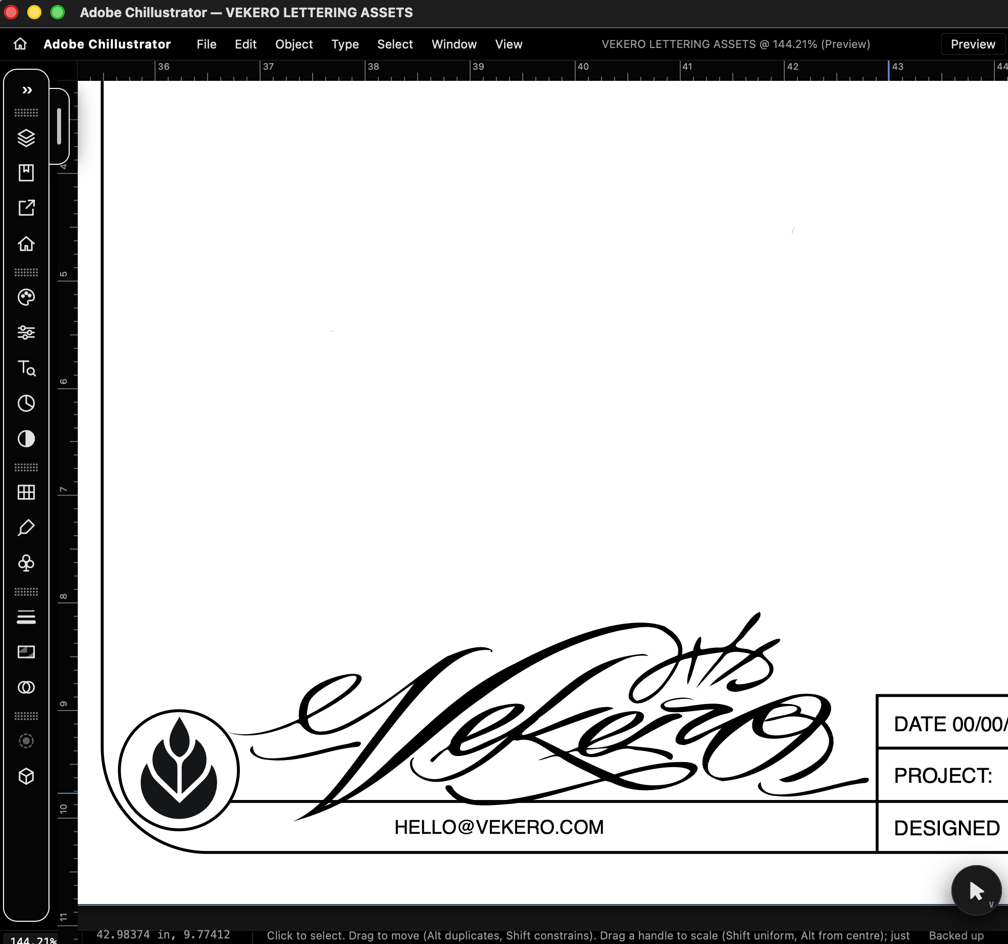Viewport: 1008px width, 944px height.
Task: Open the club-shaped symbols icon
Action: click(26, 563)
